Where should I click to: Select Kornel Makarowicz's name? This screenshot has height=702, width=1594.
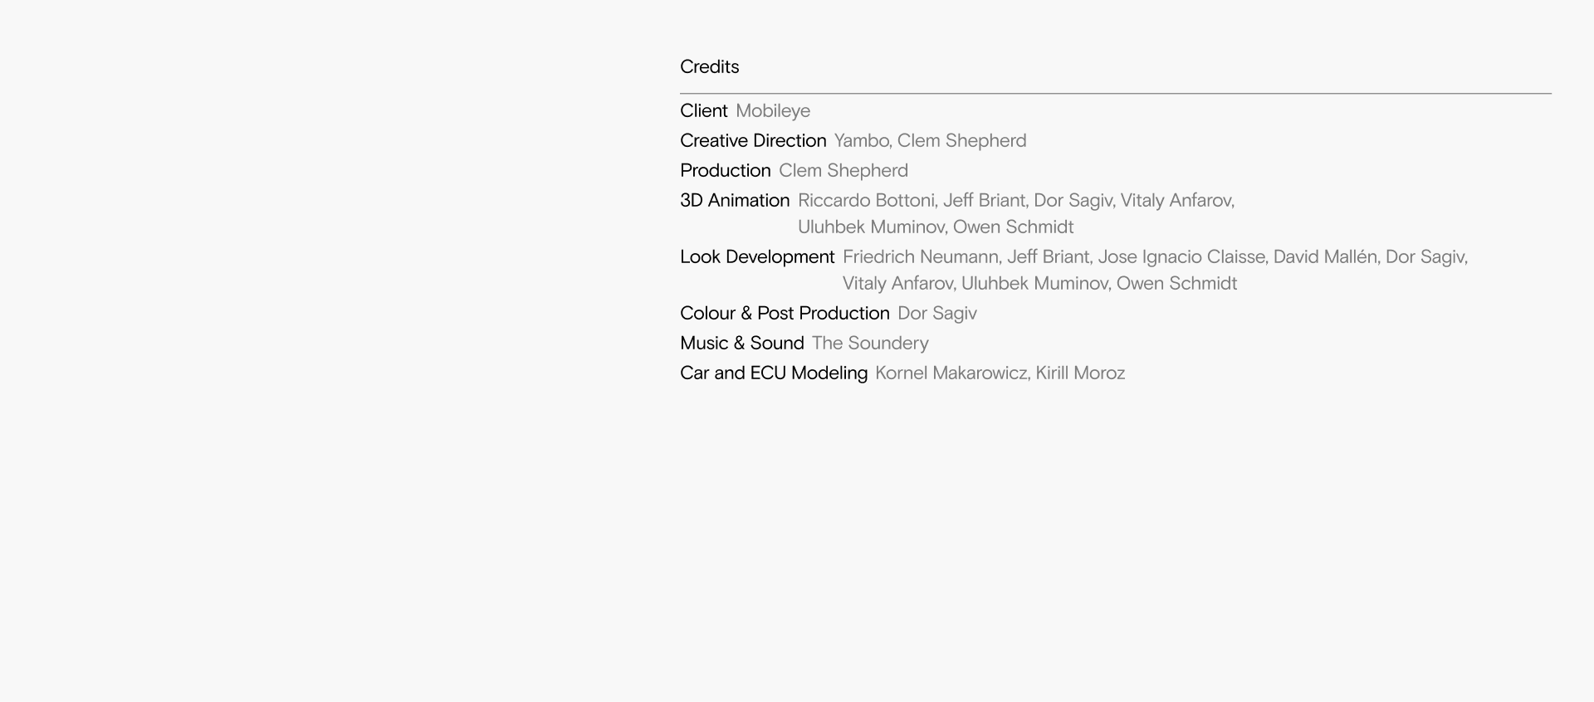[951, 373]
